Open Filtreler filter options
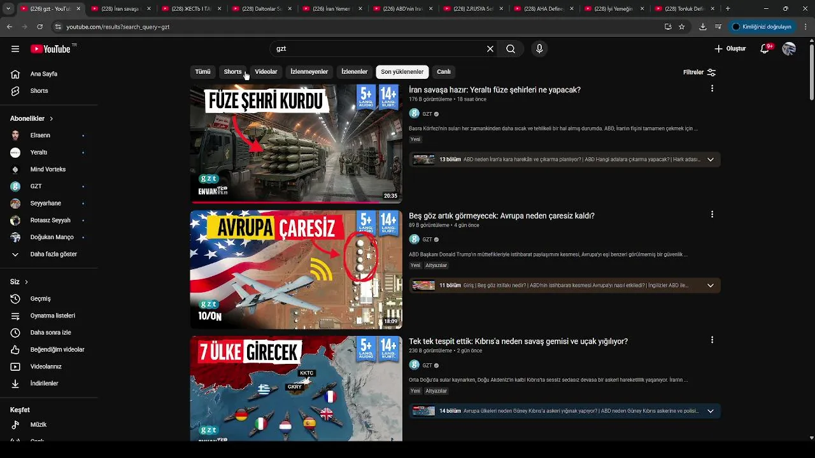Screen dimensions: 815x458 click(x=699, y=73)
